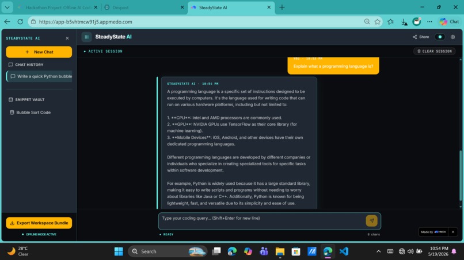Open the volume control in the tray
The image size is (464, 260).
click(410, 251)
